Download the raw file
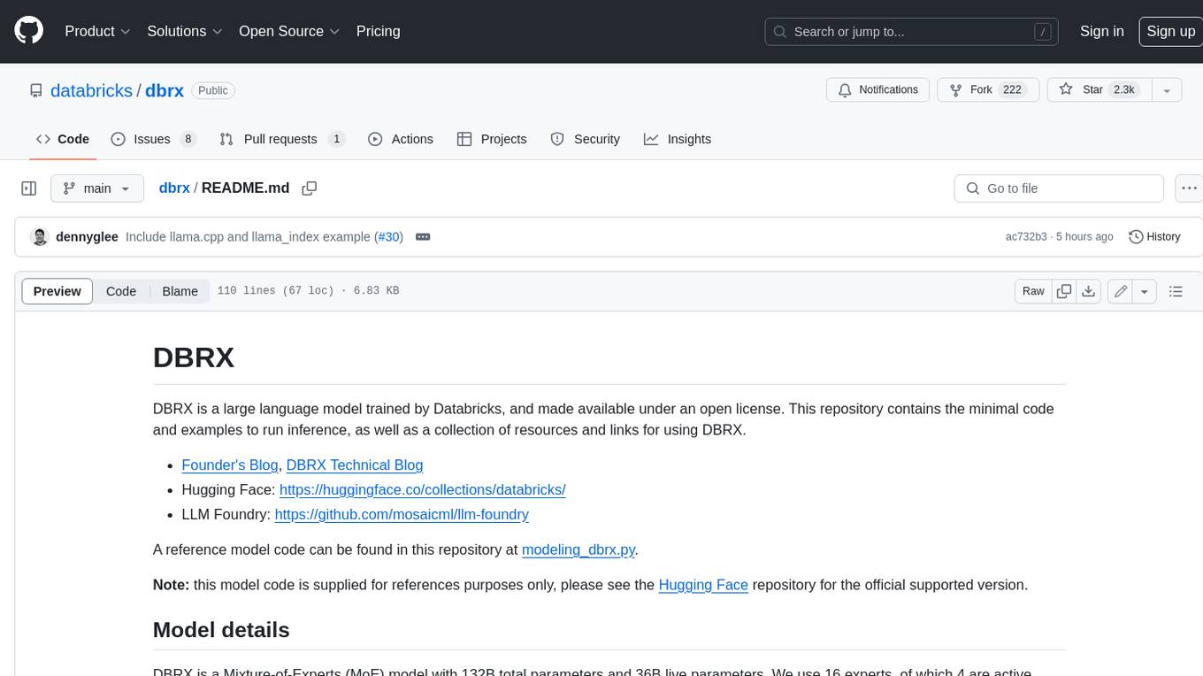The image size is (1203, 676). 1089,291
